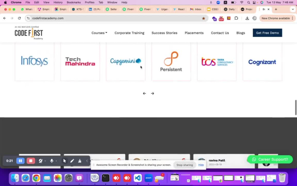Expand the camera options arrow in recorder bar
297x186 pixels.
(x=45, y=161)
